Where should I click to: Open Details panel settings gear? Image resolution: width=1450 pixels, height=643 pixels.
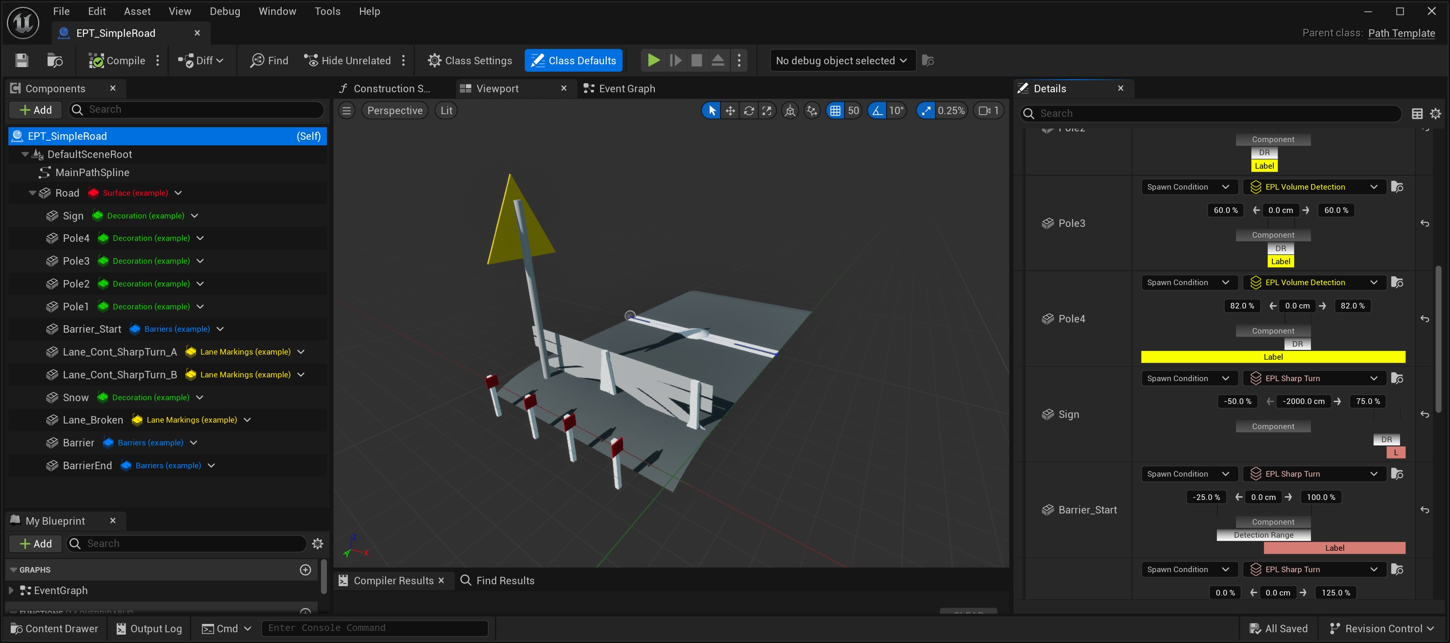coord(1436,114)
